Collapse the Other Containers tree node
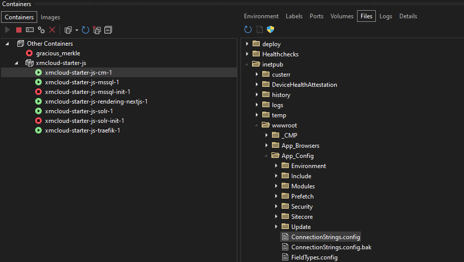The height and width of the screenshot is (262, 464). pos(7,44)
